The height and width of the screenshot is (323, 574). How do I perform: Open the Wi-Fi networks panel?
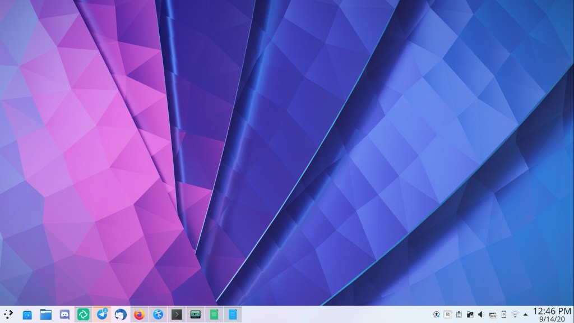(x=515, y=315)
